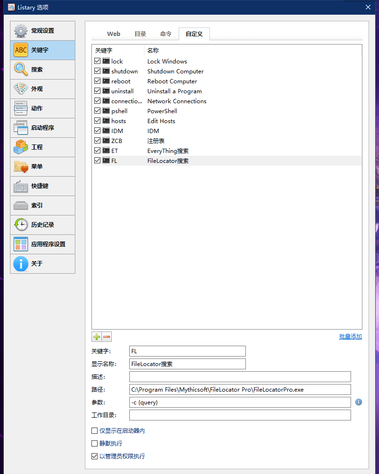Click into the 路径 input field
This screenshot has width=379, height=474.
pos(240,390)
